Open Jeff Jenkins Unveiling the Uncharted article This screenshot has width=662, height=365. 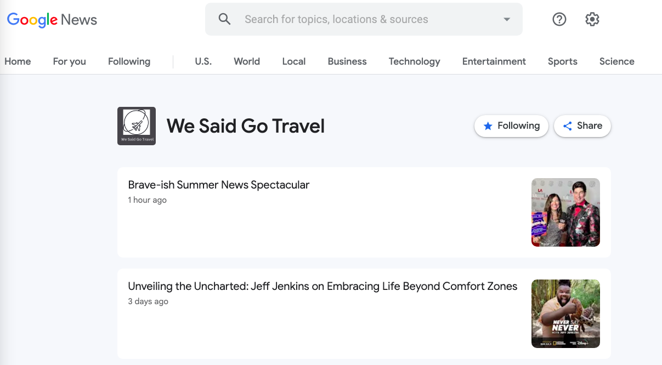pyautogui.click(x=322, y=286)
